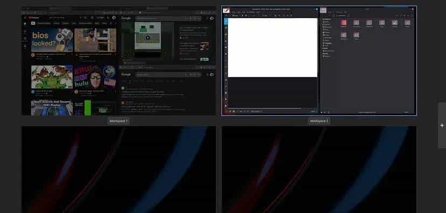Click the Workspace 1 name label
The height and width of the screenshot is (213, 446).
point(119,121)
